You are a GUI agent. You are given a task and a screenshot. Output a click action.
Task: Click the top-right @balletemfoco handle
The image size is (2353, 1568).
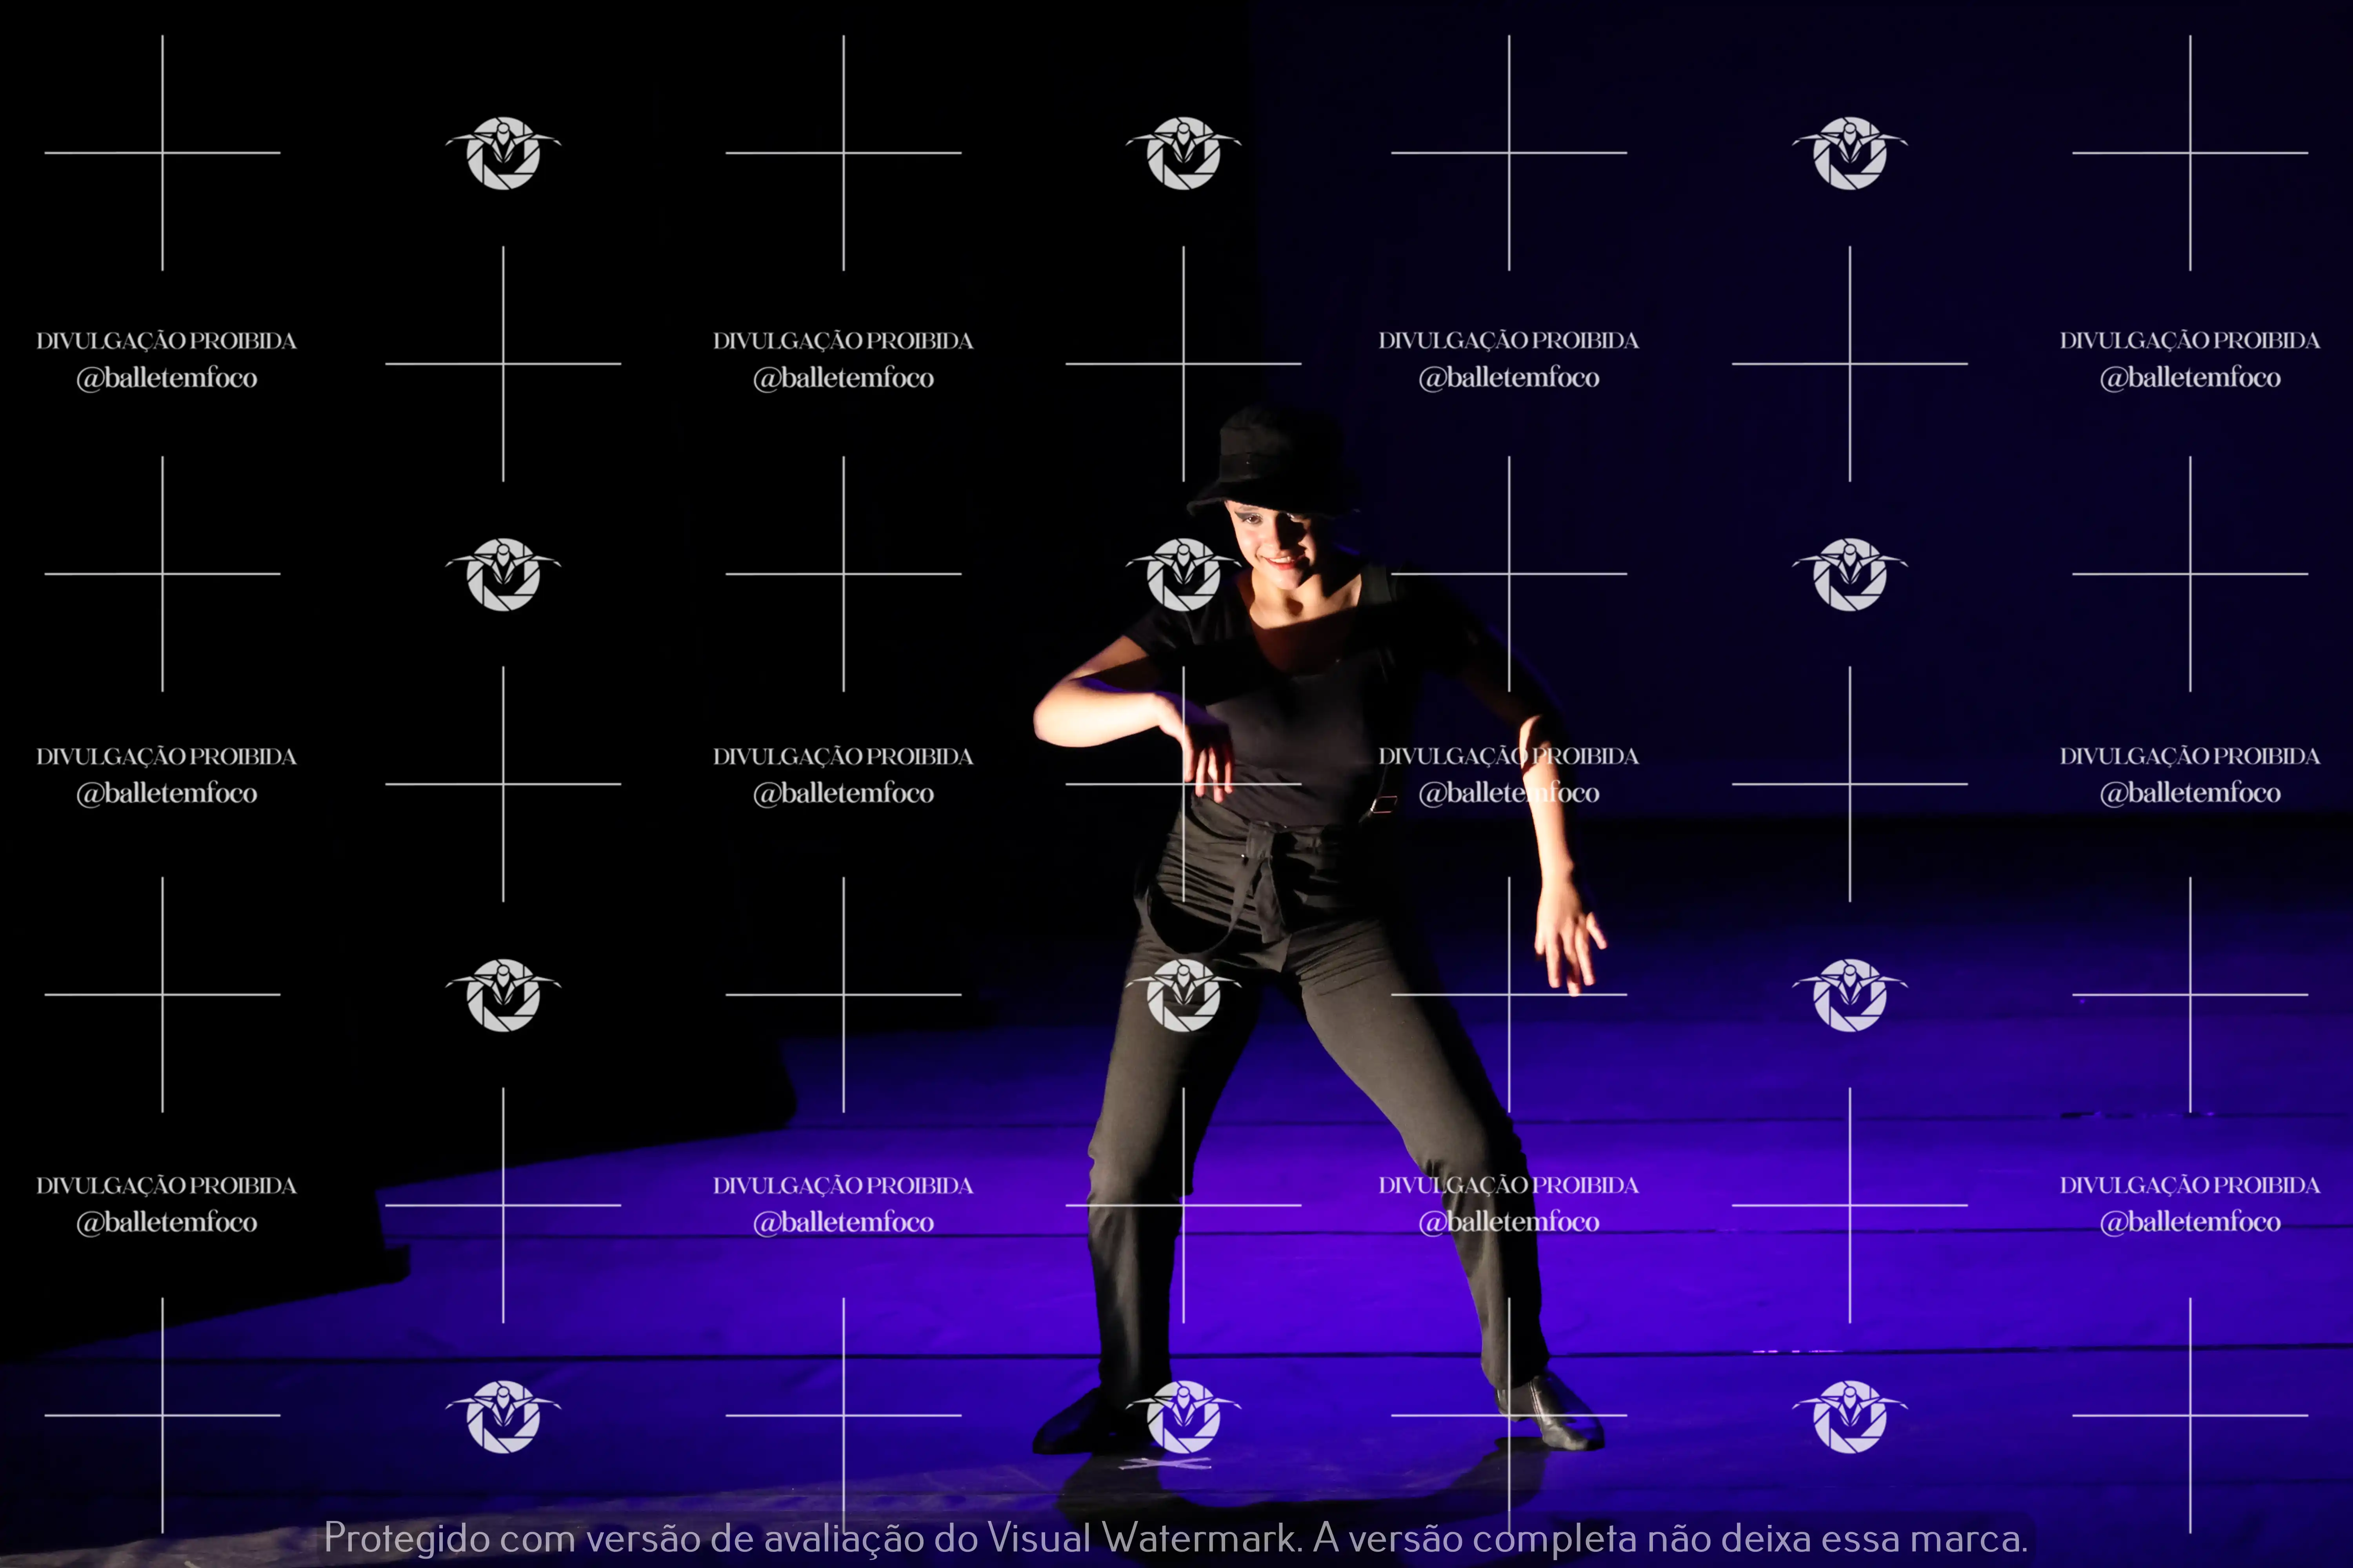[2190, 378]
